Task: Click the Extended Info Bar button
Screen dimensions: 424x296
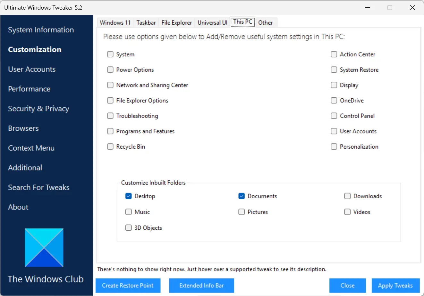Action: (202, 285)
